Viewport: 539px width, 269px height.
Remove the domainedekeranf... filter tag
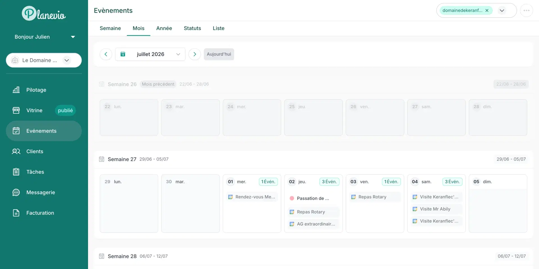pos(487,10)
